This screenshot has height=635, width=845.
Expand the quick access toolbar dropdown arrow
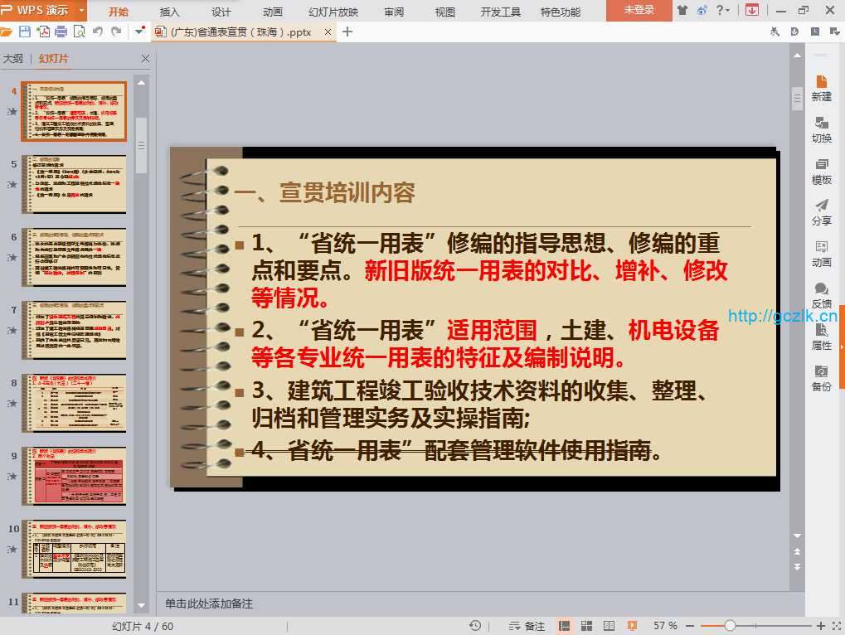point(137,32)
